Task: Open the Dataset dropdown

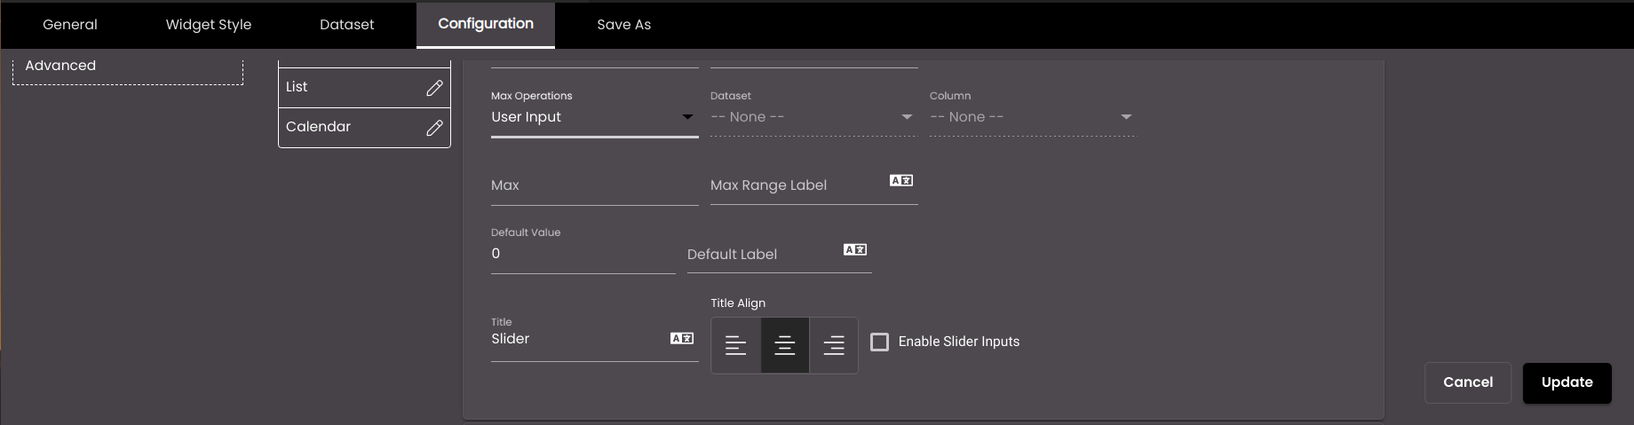Action: pyautogui.click(x=813, y=117)
